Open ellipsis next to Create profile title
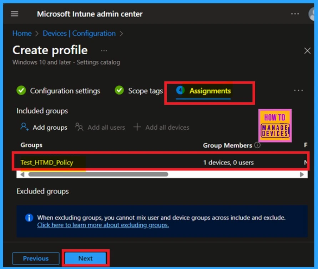Screen dimensions: 318x269 tap(104, 51)
